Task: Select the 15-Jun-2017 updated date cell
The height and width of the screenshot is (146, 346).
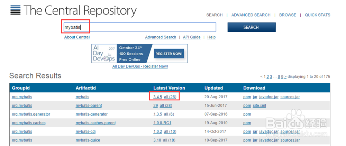Action: 216,106
